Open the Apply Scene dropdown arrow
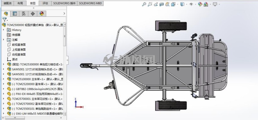 210,4
